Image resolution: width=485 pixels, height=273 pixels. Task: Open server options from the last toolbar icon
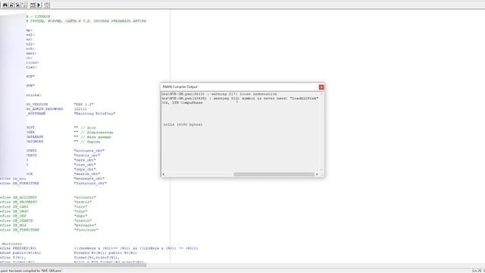click(x=46, y=5)
